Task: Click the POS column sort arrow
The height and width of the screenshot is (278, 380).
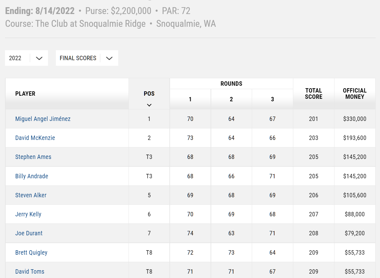Action: 149,105
